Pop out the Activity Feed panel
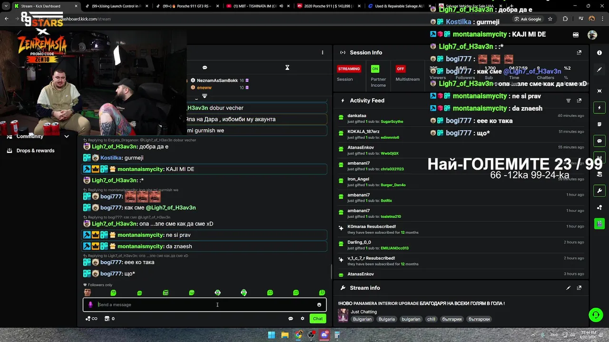The width and height of the screenshot is (609, 342). 579,101
